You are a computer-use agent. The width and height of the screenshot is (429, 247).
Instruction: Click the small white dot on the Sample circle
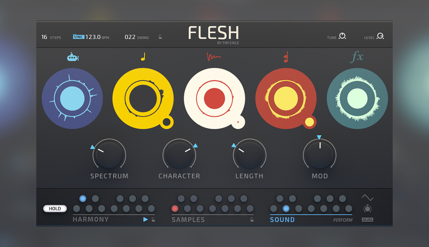click(238, 122)
